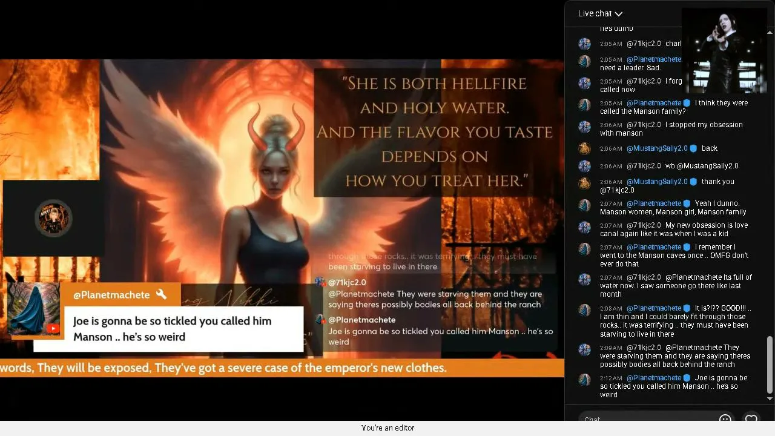Image resolution: width=775 pixels, height=436 pixels.
Task: Open @71kjc2.0 author name on 'I stopped my obsession'
Action: [644, 125]
